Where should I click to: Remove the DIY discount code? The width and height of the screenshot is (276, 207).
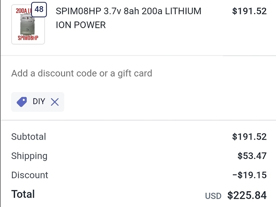coord(55,102)
